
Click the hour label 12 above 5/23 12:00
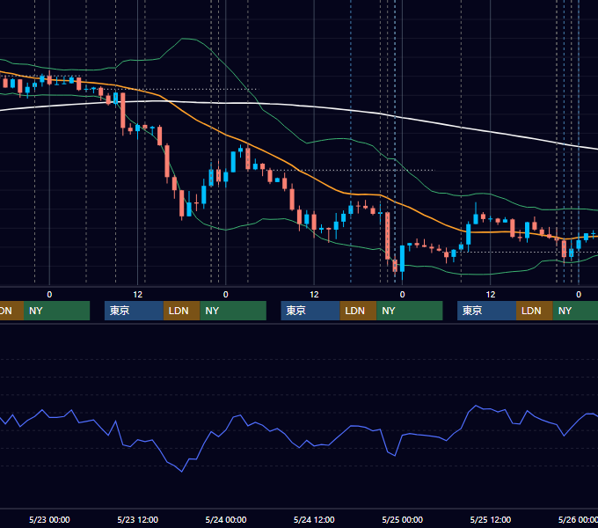[138, 295]
